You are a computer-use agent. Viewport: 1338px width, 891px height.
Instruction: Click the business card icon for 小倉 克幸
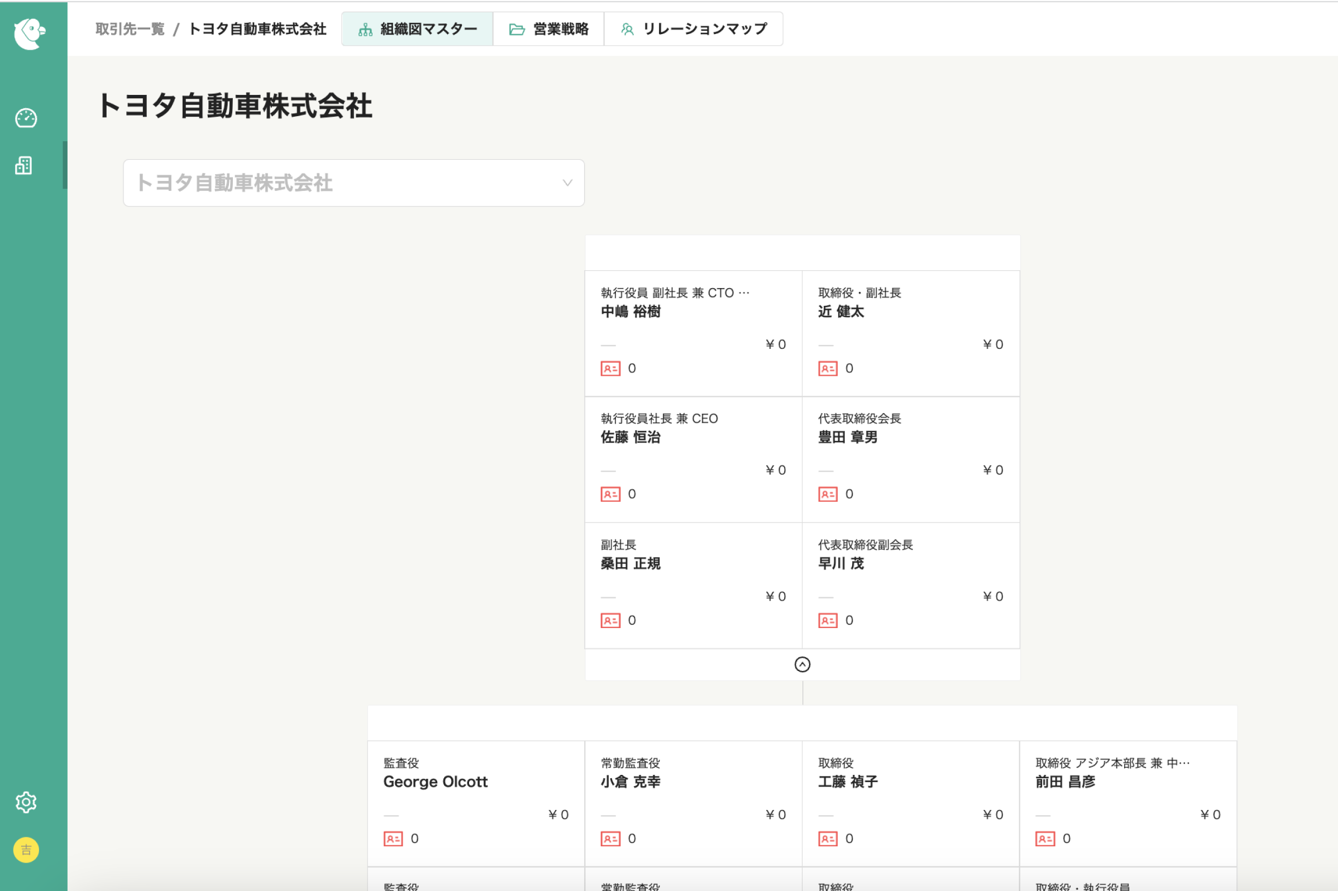[x=610, y=839]
